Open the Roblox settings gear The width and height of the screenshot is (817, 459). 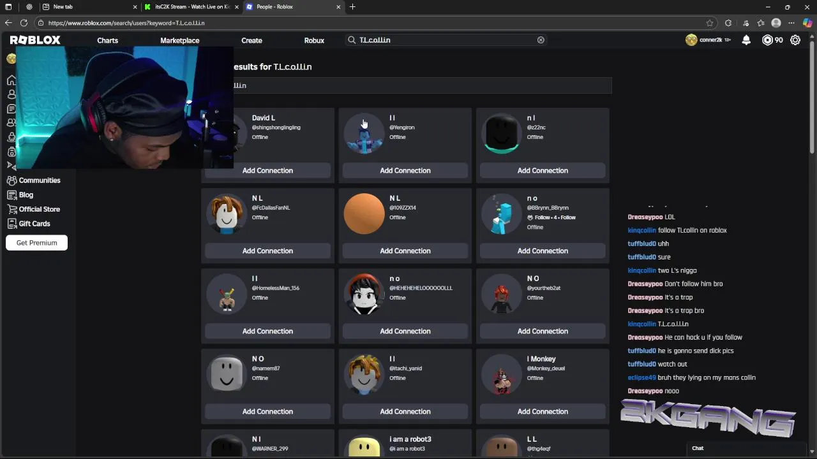(x=795, y=40)
